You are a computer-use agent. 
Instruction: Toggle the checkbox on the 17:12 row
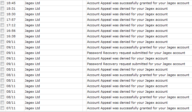[x=2, y=25]
